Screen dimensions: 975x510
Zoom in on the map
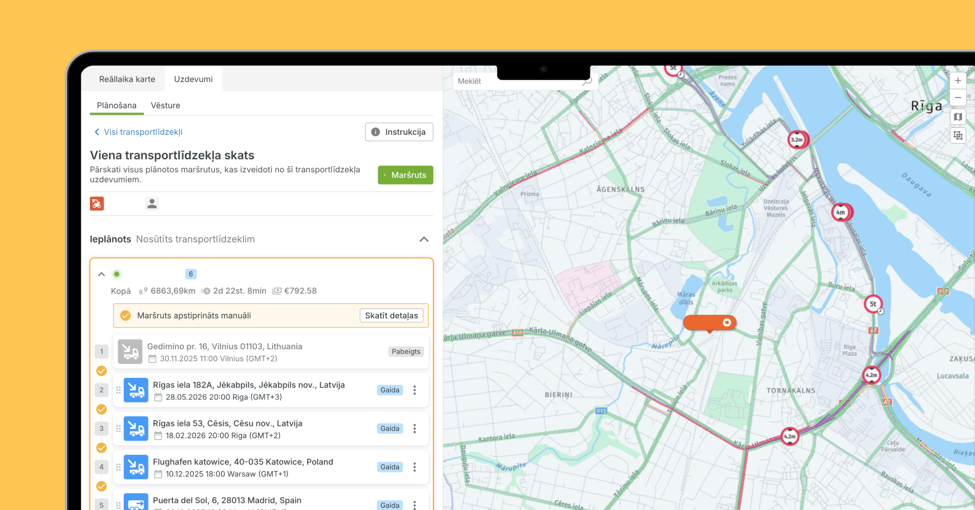(958, 81)
